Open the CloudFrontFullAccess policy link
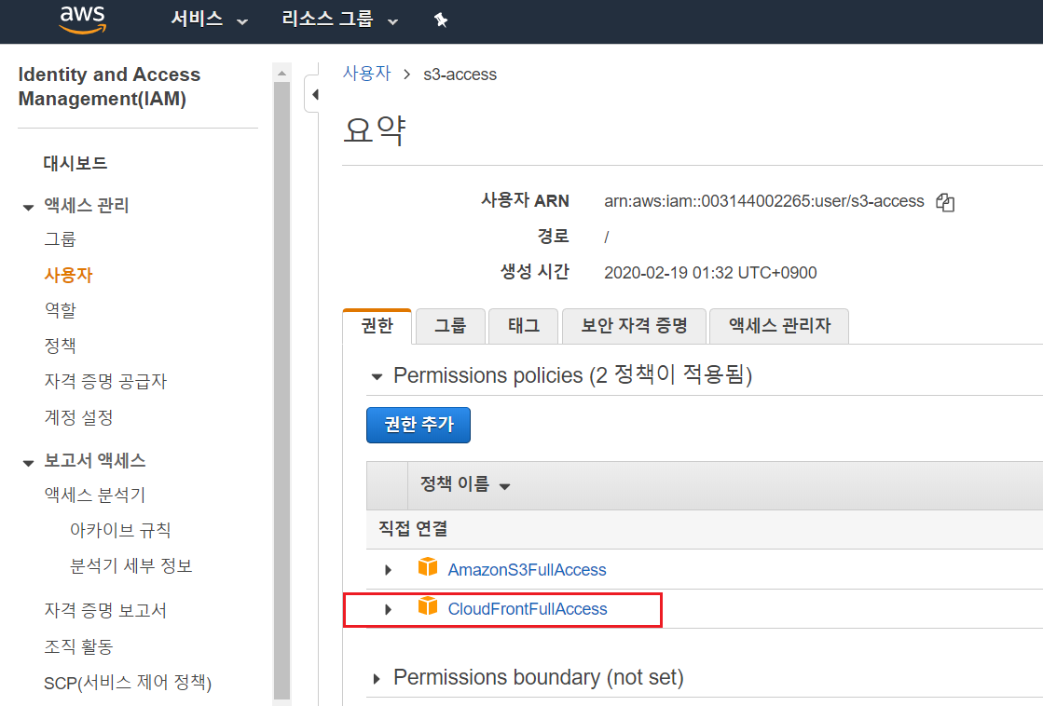 click(x=528, y=609)
